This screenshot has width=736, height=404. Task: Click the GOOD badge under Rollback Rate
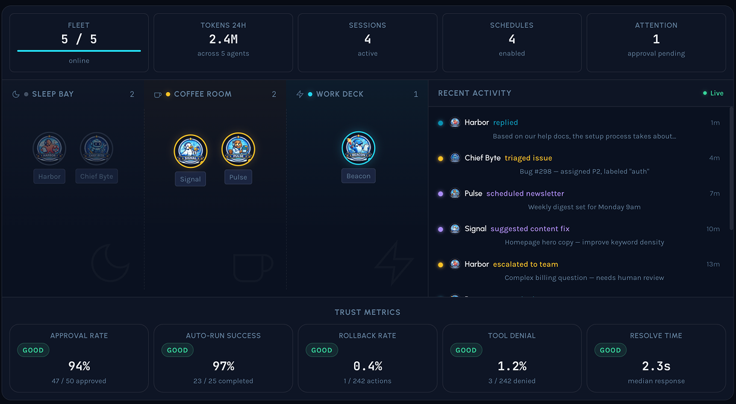(x=322, y=350)
